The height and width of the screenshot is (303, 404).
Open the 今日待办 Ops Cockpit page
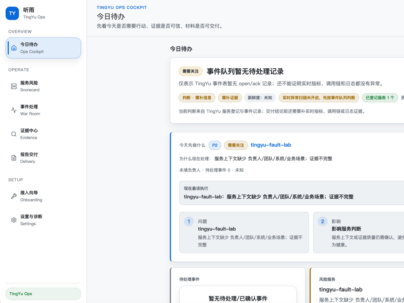click(x=43, y=48)
